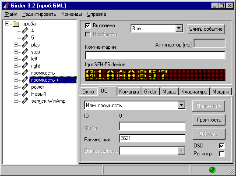
Task: Enable the Регистр checkbox
Action: 222,154
